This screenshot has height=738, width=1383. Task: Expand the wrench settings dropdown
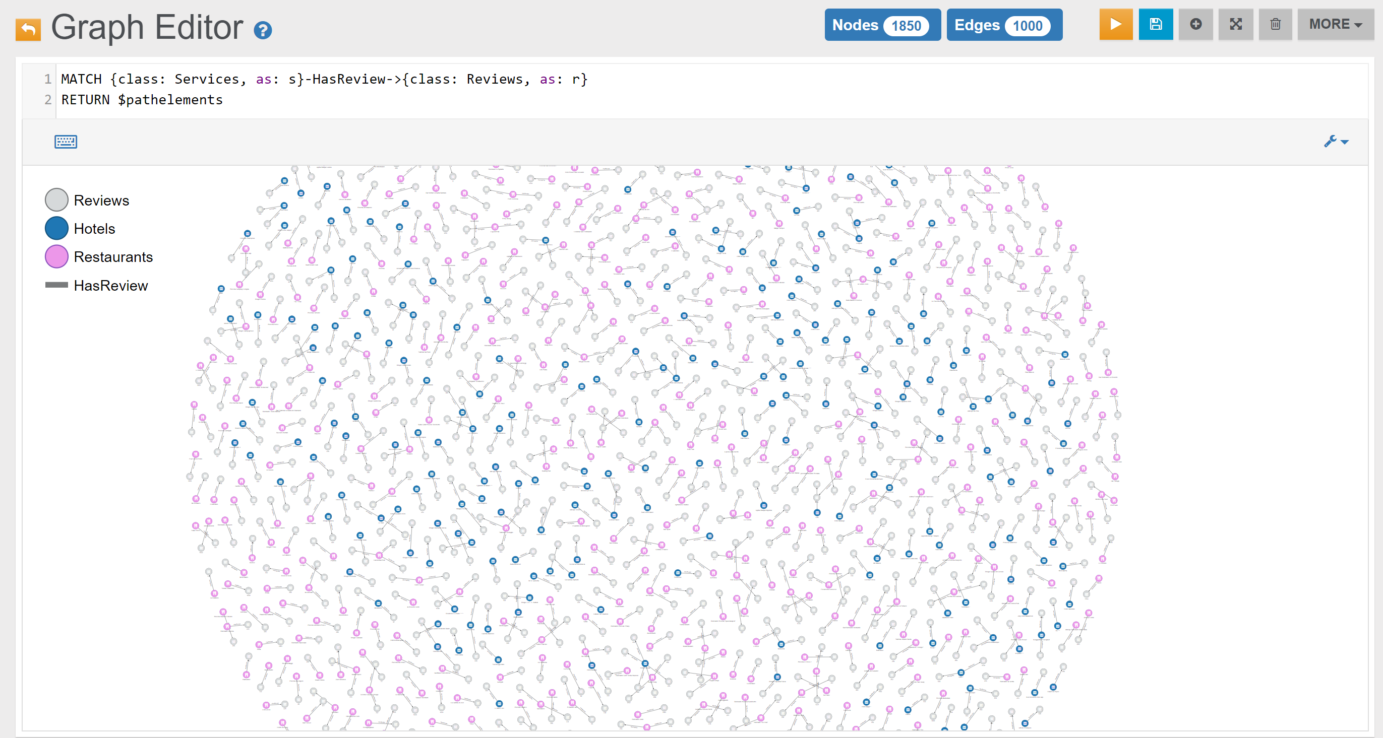coord(1335,142)
